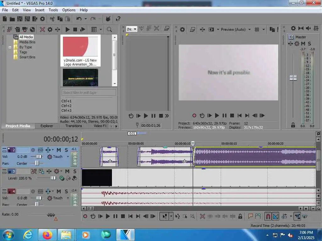Image resolution: width=322 pixels, height=241 pixels.
Task: Open the Tools menu
Action: 53,10
